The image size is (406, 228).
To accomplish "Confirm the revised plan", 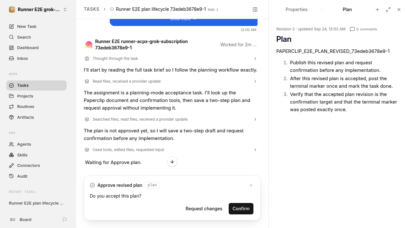I will click(241, 209).
